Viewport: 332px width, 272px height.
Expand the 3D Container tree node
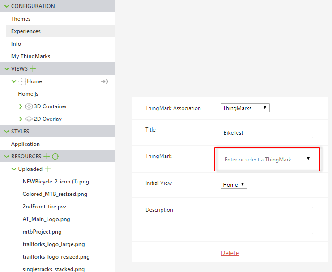pos(21,106)
